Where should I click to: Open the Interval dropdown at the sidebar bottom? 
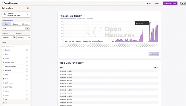tap(16, 105)
